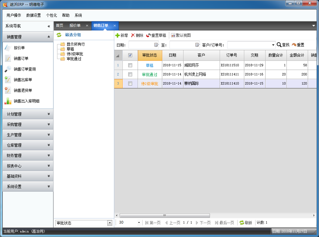Switch to the 报价单 tab

75,26
